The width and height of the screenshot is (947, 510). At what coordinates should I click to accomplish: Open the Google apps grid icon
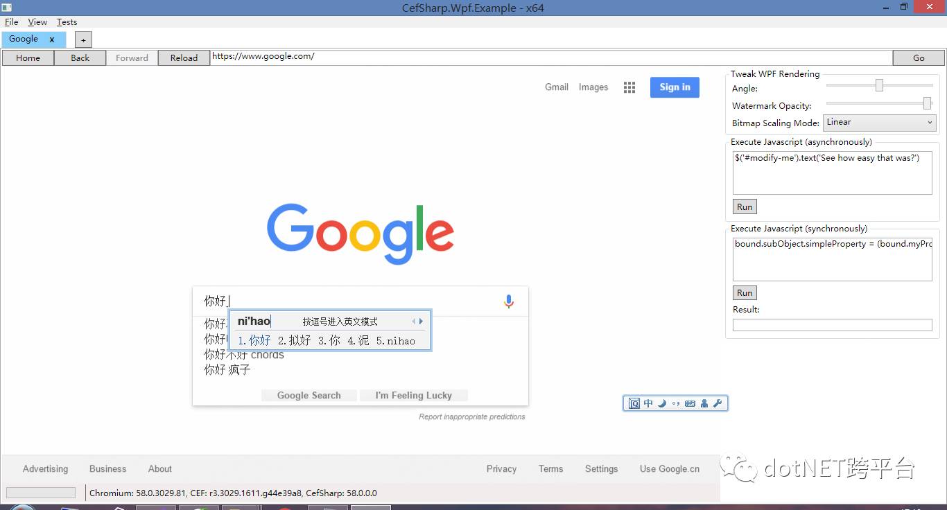[629, 87]
